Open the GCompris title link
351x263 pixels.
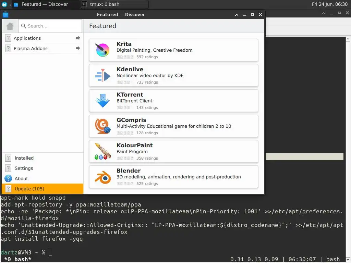pyautogui.click(x=131, y=120)
